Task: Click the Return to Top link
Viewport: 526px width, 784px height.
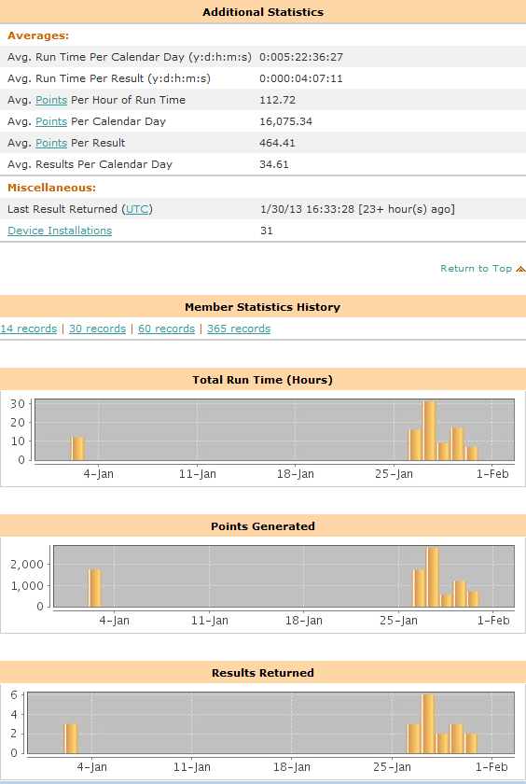Action: (476, 269)
